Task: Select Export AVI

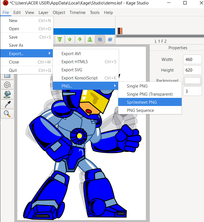Action: 86,54
